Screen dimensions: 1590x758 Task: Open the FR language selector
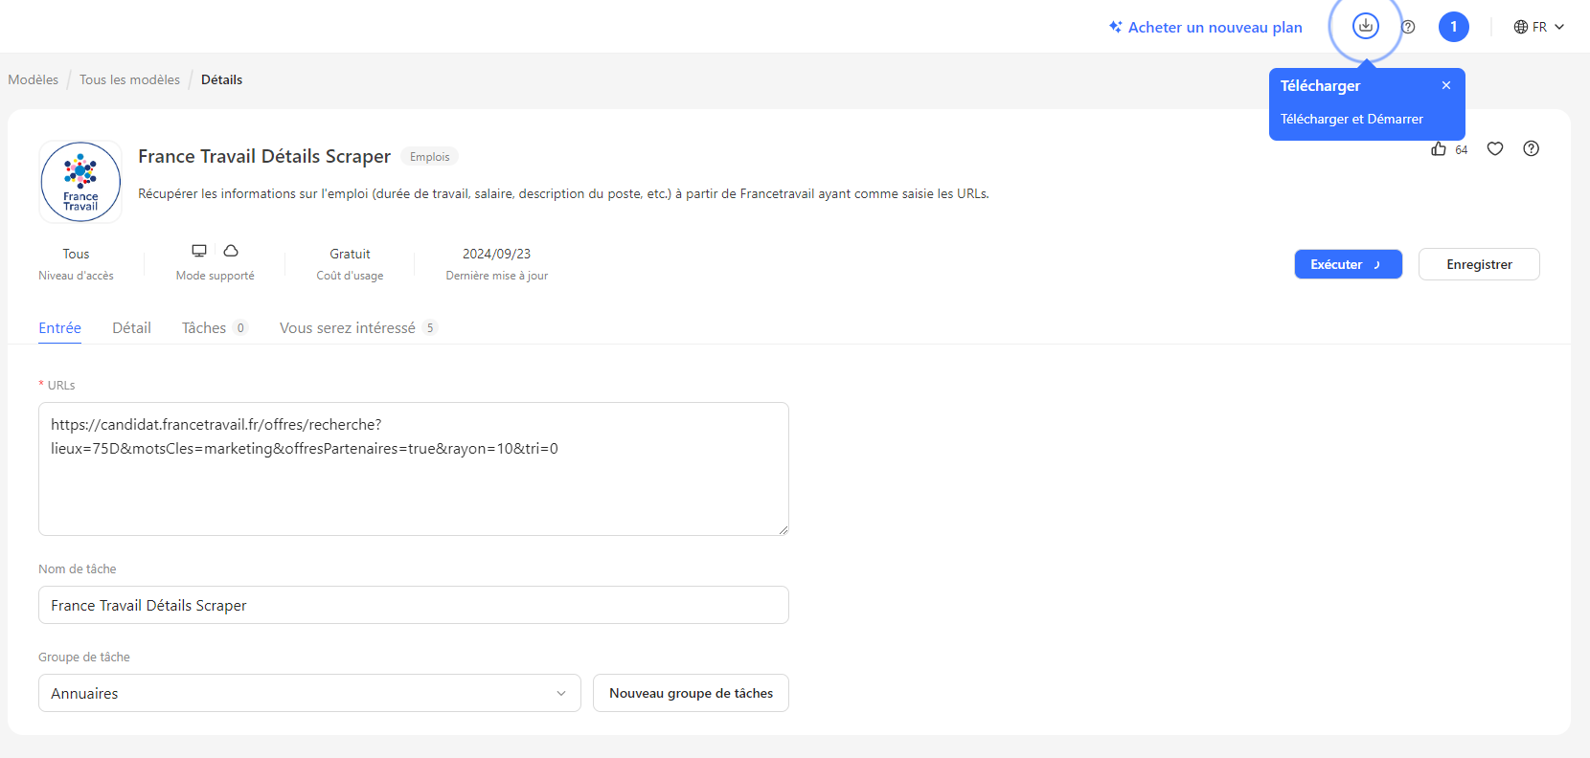pos(1538,27)
